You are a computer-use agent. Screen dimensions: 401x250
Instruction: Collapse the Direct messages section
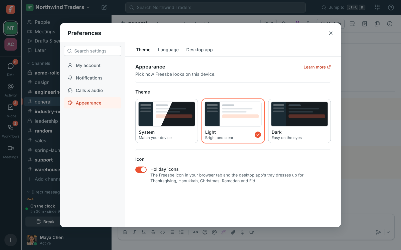click(x=43, y=192)
